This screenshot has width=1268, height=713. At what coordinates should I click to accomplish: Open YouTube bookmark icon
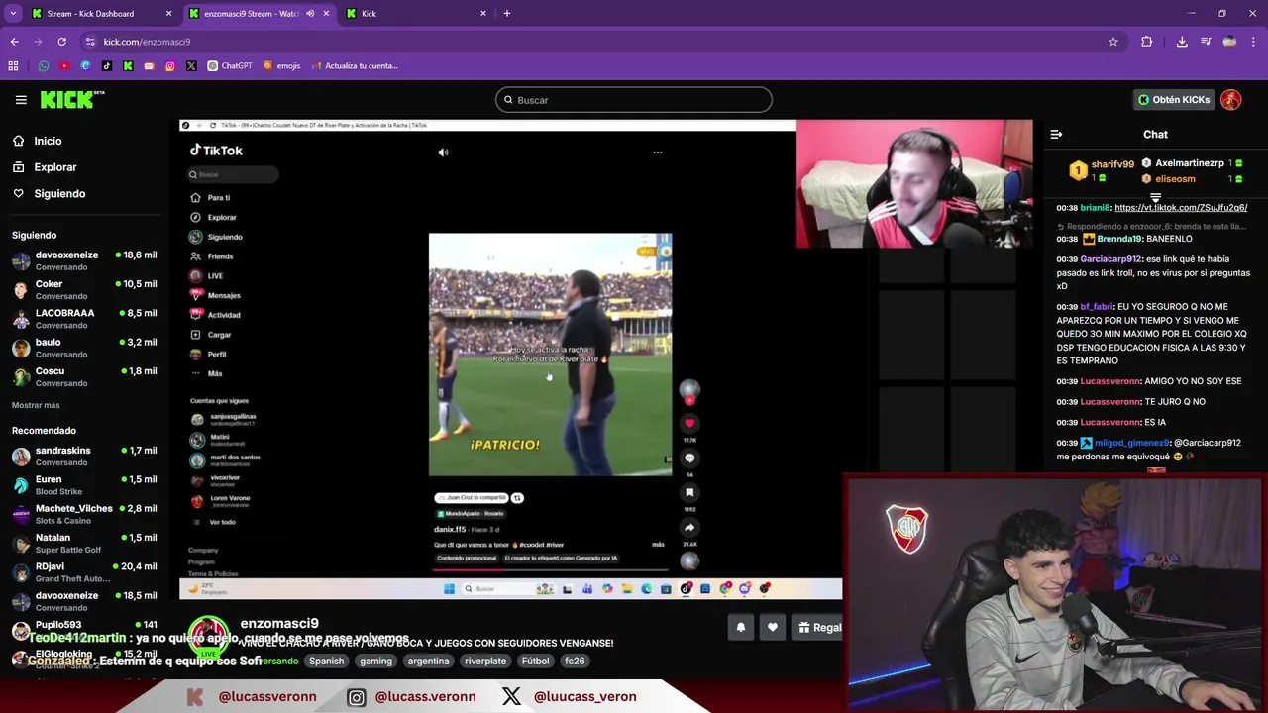click(64, 66)
